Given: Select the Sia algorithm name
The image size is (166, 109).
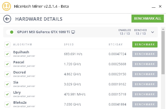Looking at the screenshot, I should click(x=16, y=82).
